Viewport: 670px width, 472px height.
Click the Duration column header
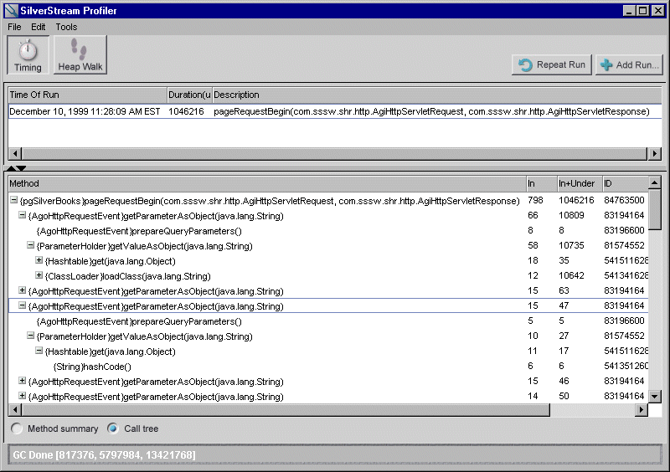[x=189, y=95]
